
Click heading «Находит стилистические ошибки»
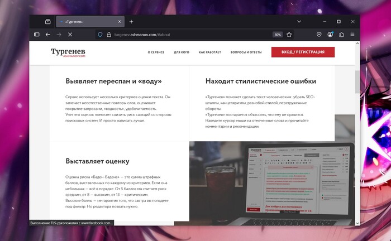261,81
